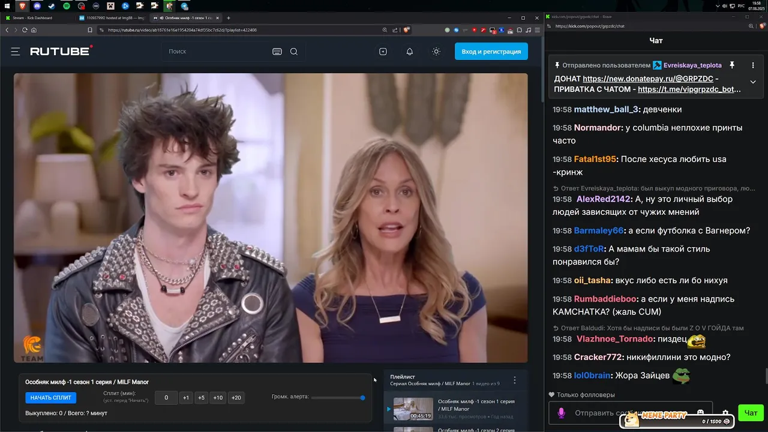Reload the Rutube page
Screen dimensions: 768x432
[x=25, y=30]
